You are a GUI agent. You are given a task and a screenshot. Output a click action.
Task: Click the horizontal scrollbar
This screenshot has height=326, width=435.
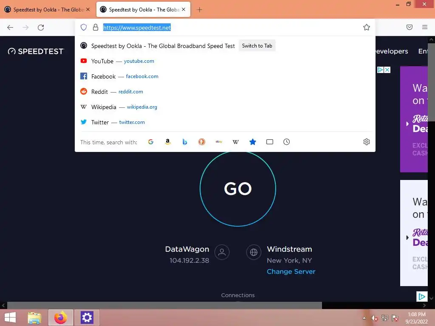(164, 306)
